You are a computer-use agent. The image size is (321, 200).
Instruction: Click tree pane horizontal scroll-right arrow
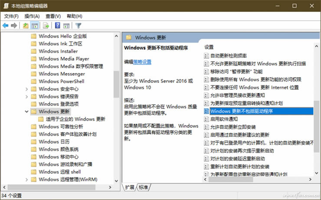point(110,187)
